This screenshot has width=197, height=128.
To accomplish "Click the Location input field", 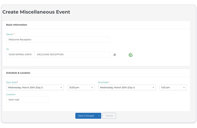I will click(27, 100).
